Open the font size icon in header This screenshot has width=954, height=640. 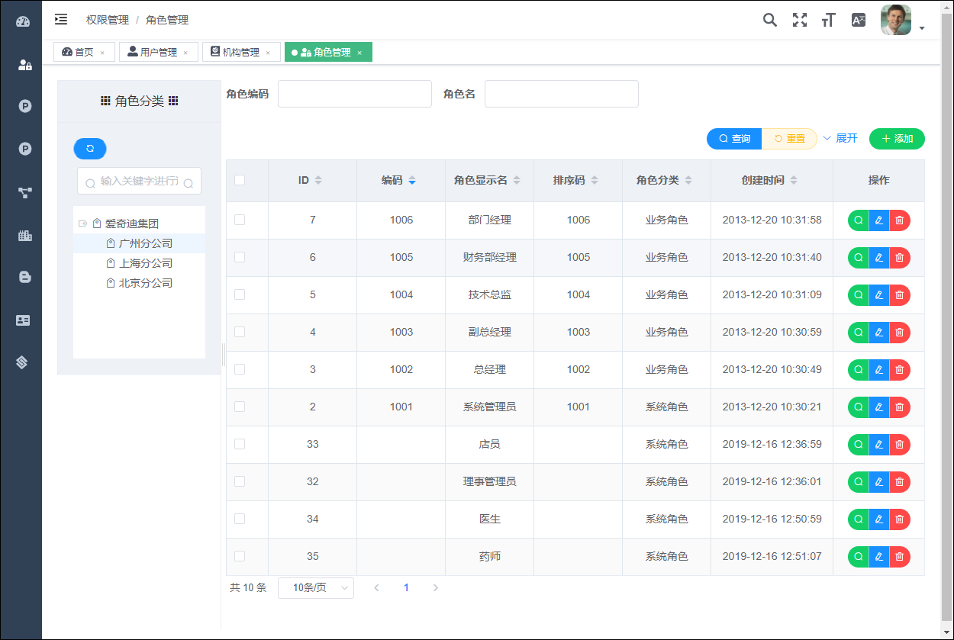[x=828, y=21]
